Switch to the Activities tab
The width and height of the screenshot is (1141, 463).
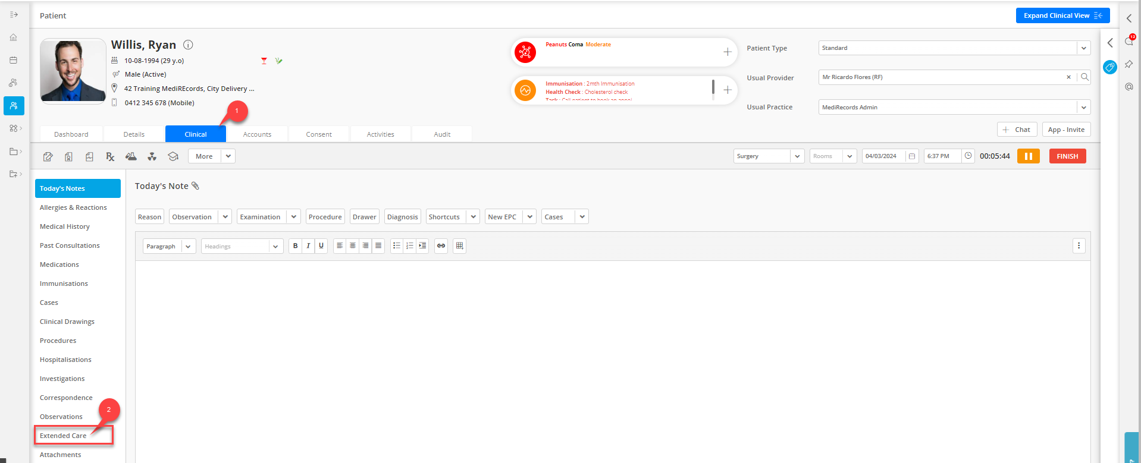click(381, 134)
